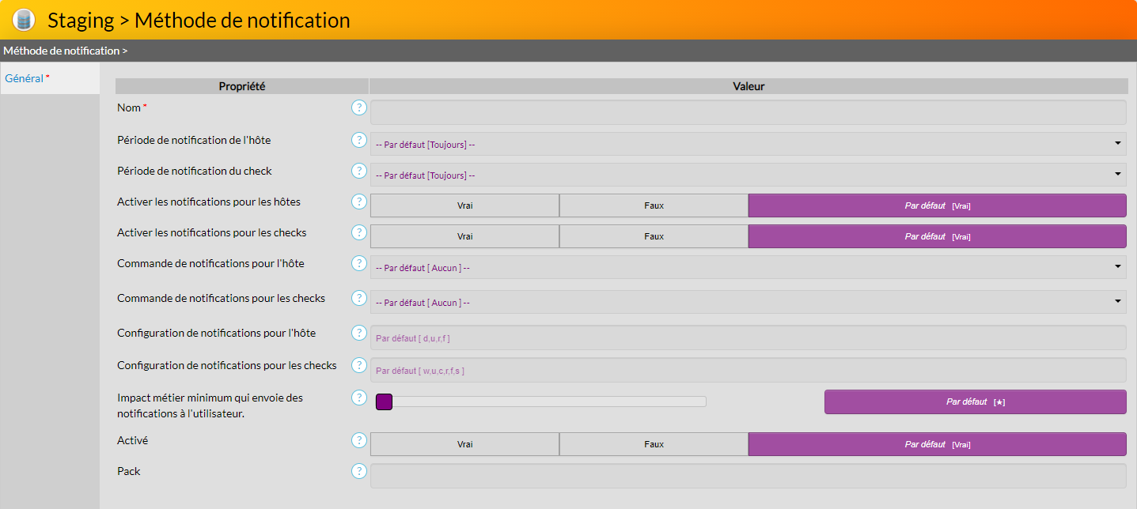Choose Par défaut for the Activé option
Viewport: 1137px width, 509px height.
click(937, 444)
